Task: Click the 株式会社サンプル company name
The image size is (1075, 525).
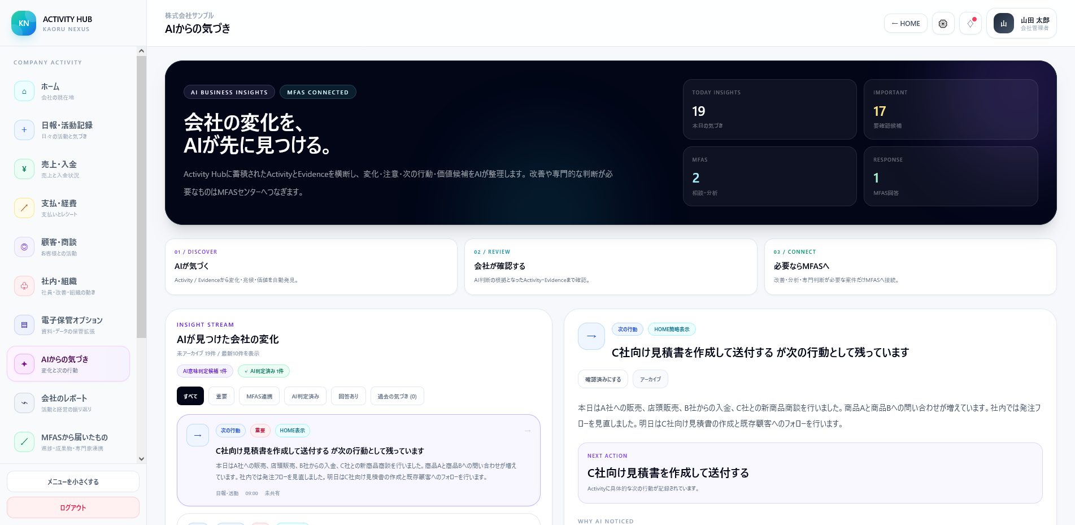Action: pos(189,15)
